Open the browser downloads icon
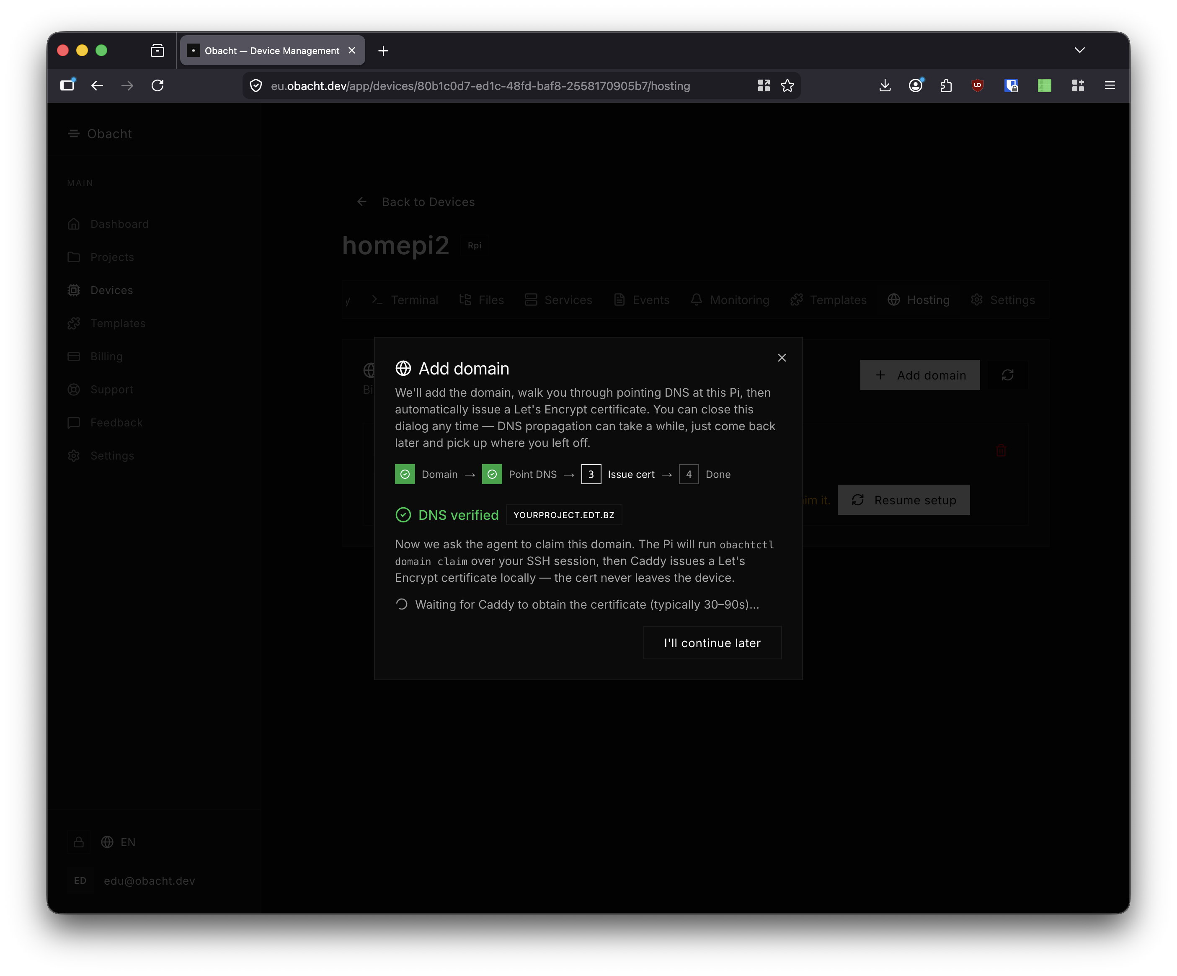The width and height of the screenshot is (1177, 976). pyautogui.click(x=885, y=85)
